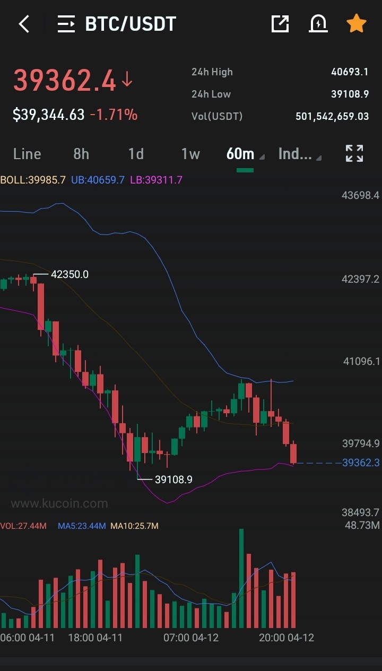Tap the VOL MA5 MA10 indicator label
The width and height of the screenshot is (382, 671).
pos(80,526)
